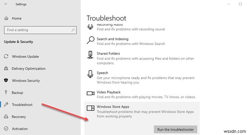Click 'Find and fix problems with Windows Search'
The width and height of the screenshot is (250, 135).
point(131,44)
